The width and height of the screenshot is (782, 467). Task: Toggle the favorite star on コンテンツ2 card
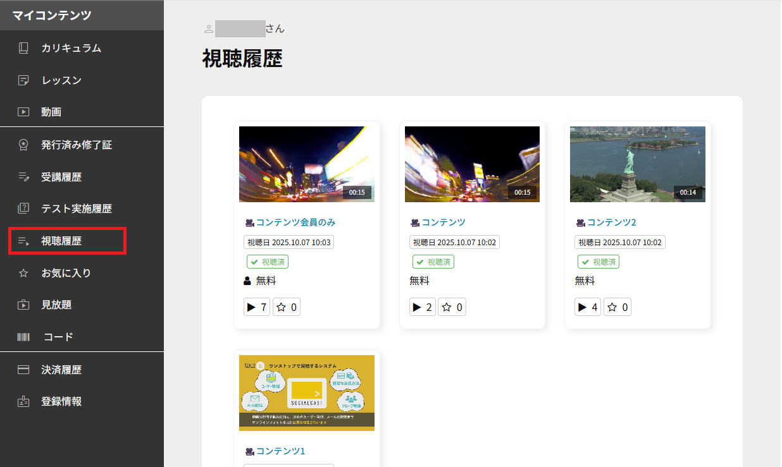click(618, 307)
